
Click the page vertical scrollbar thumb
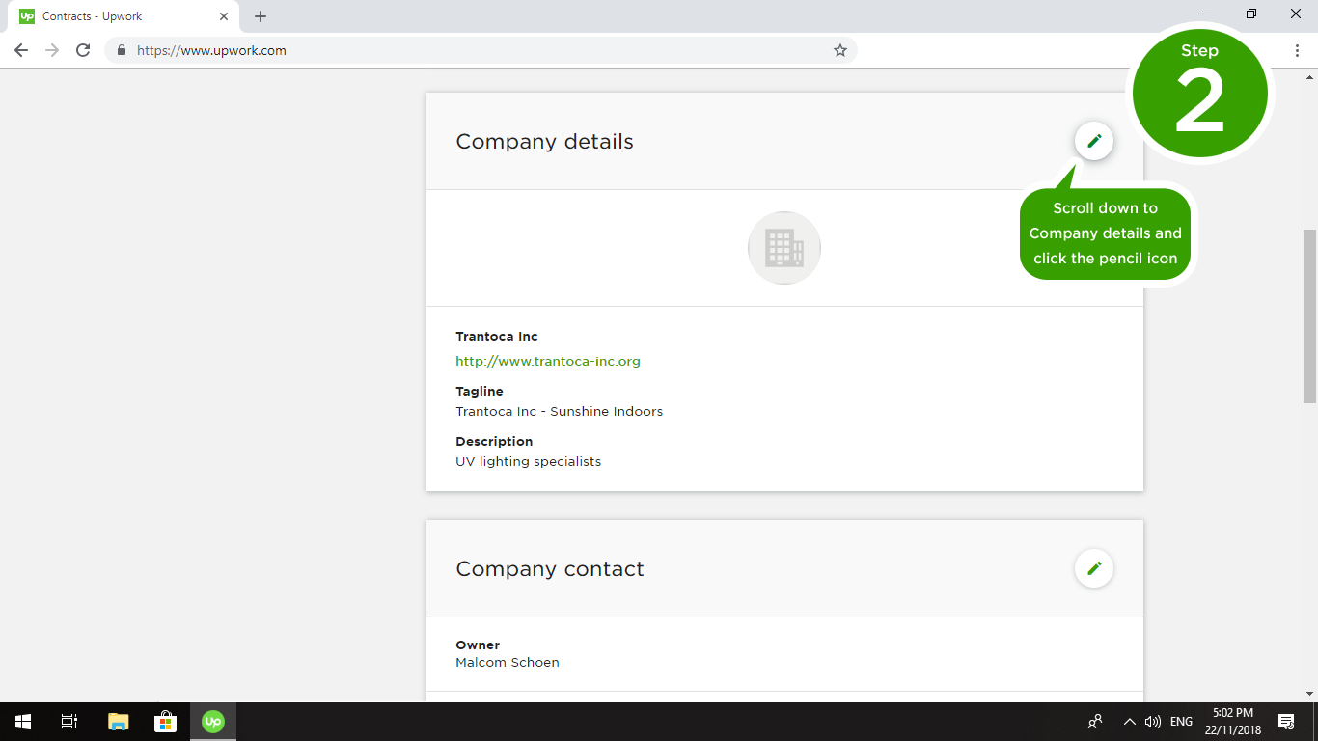1309,316
